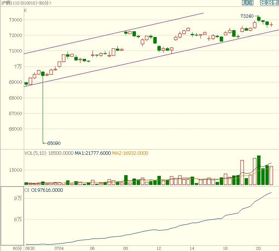Click the 08 date marker
The width and height of the screenshot is (279, 251).
click(125, 248)
